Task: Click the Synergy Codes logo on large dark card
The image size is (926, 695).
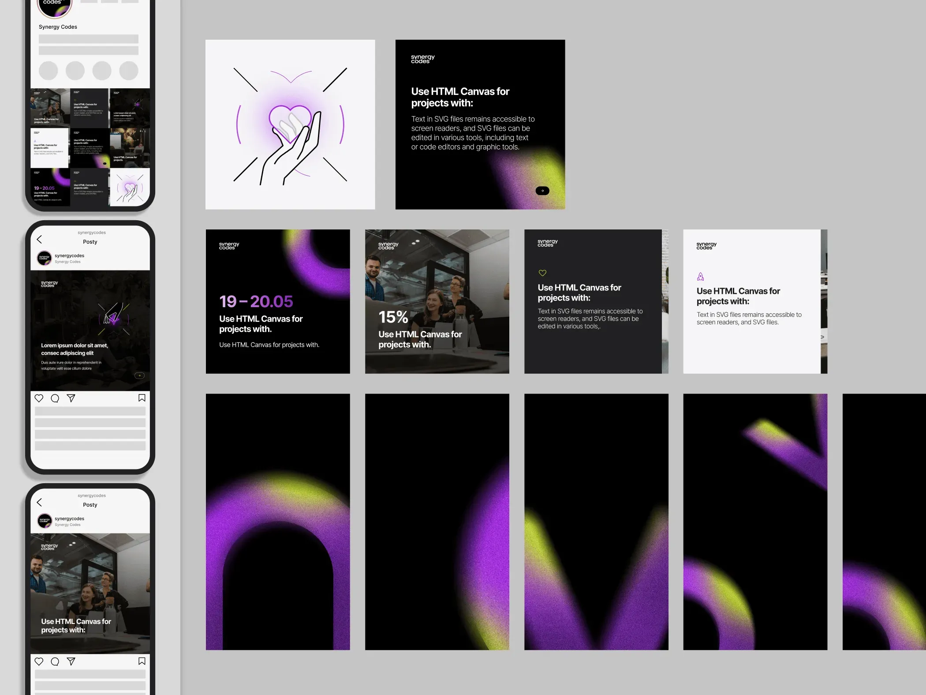Action: pos(422,59)
